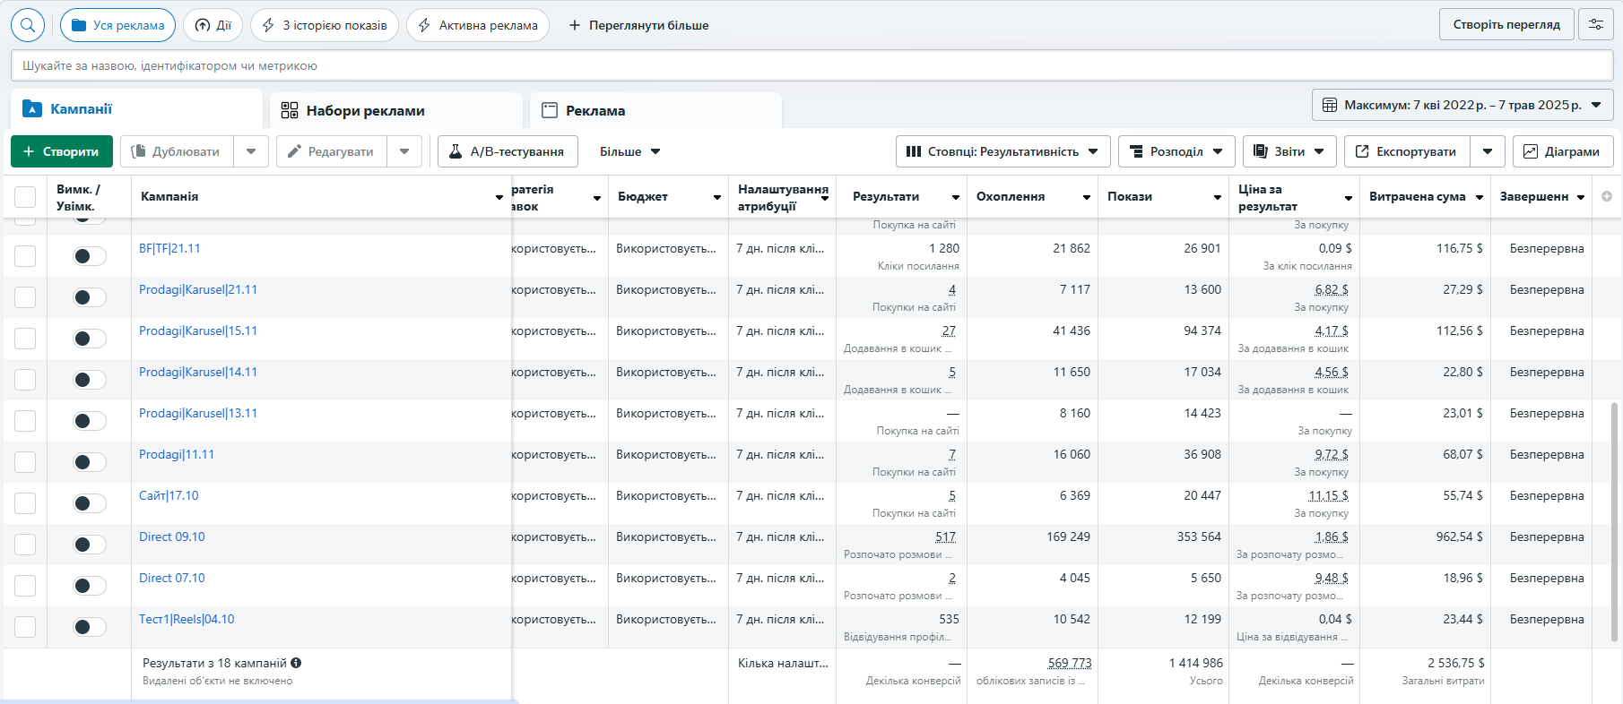Switch to the Набори рекламами tab
The image size is (1623, 704).
tap(396, 110)
